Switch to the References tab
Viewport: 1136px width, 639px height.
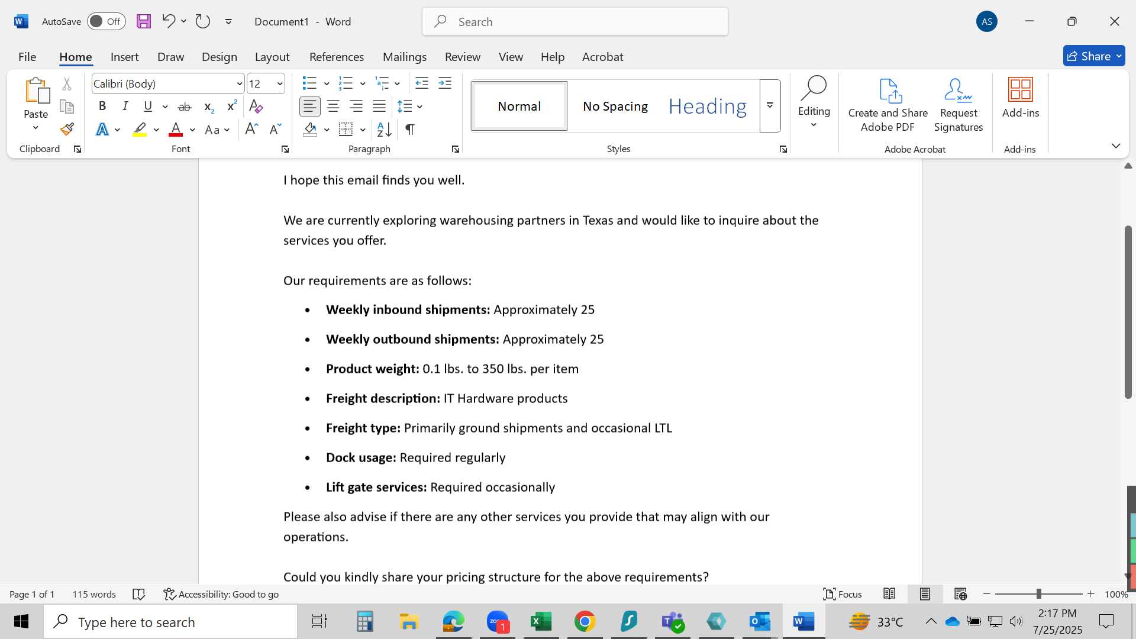pos(337,56)
